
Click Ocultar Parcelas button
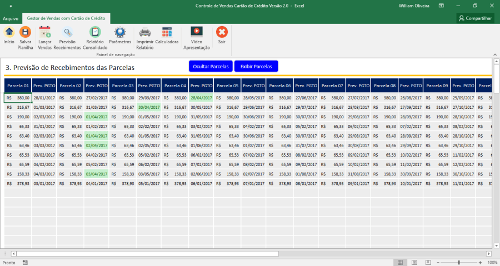[x=211, y=66]
